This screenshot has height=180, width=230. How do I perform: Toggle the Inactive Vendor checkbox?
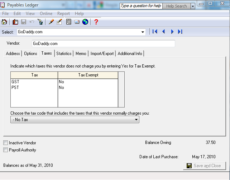point(6,143)
